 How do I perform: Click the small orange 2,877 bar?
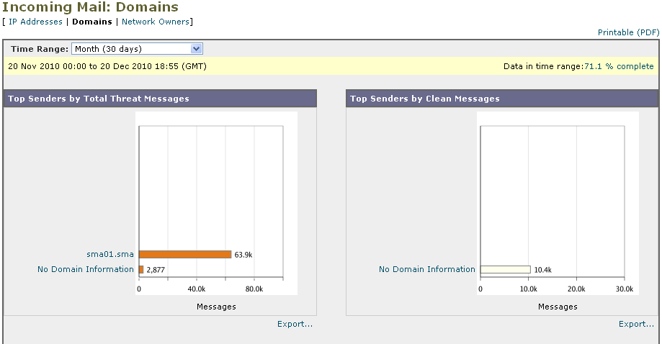[141, 269]
